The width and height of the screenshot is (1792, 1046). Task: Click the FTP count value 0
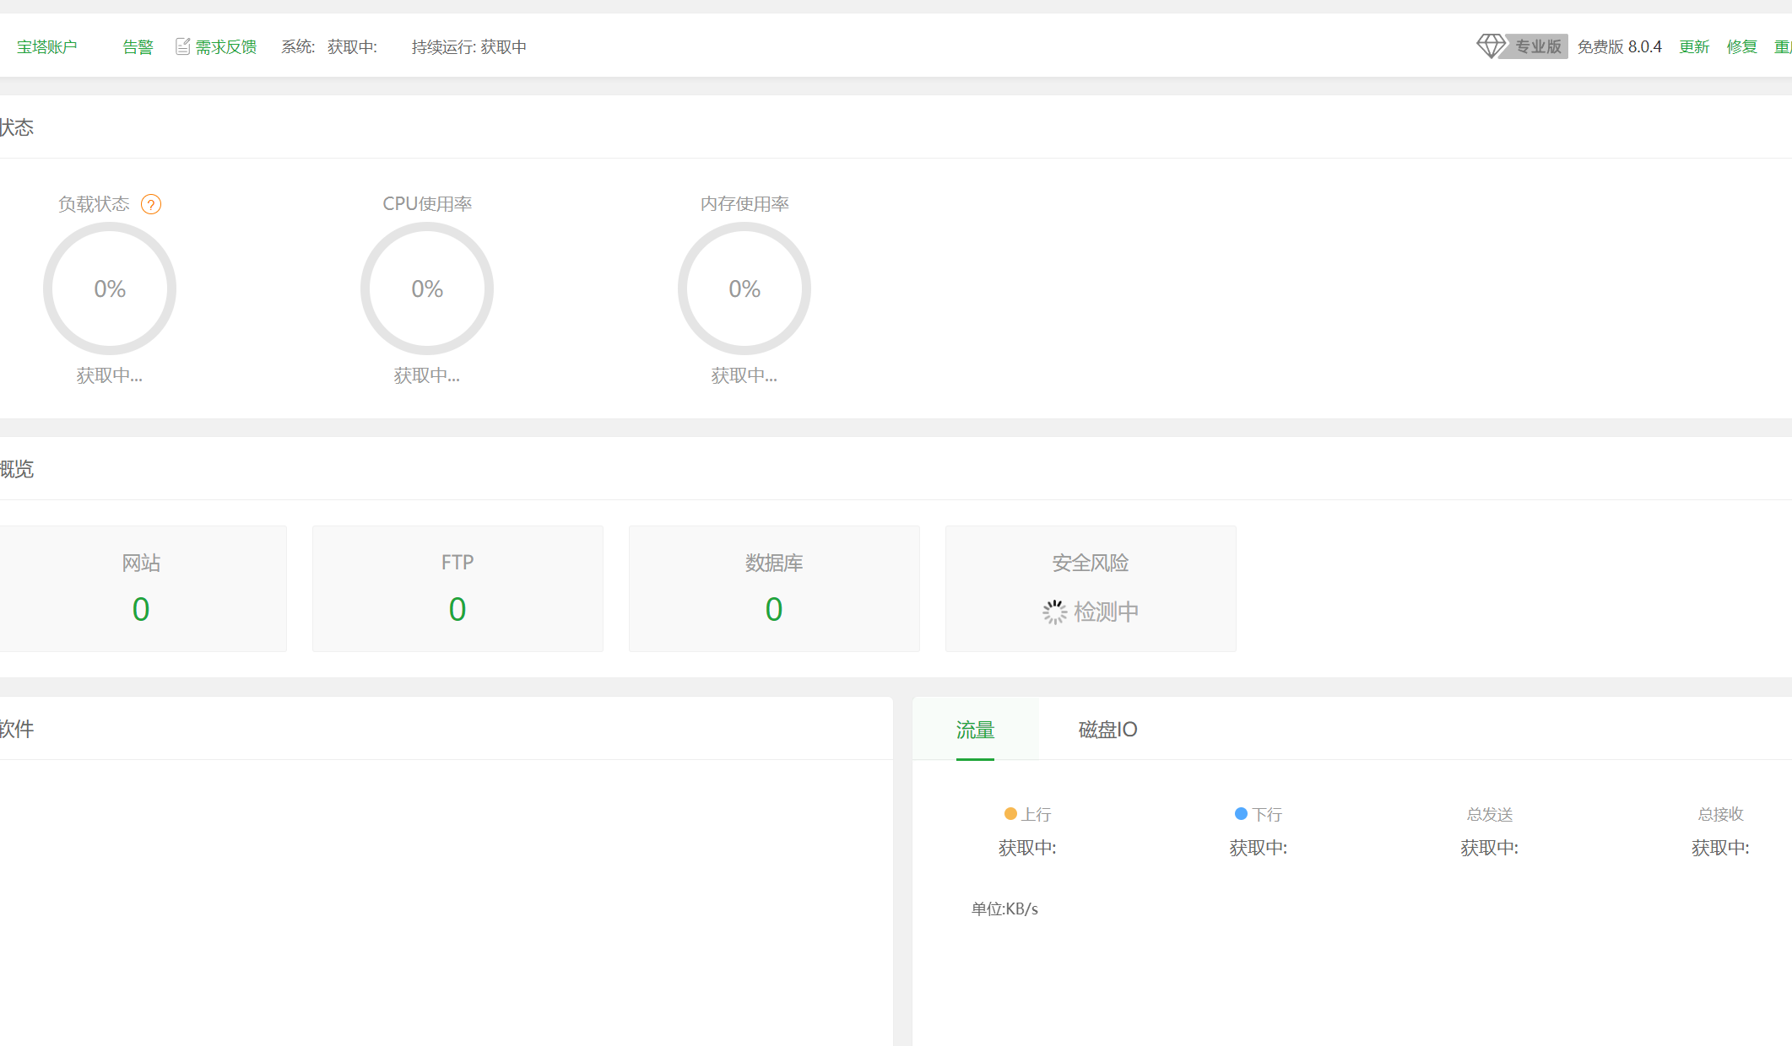pyautogui.click(x=457, y=609)
